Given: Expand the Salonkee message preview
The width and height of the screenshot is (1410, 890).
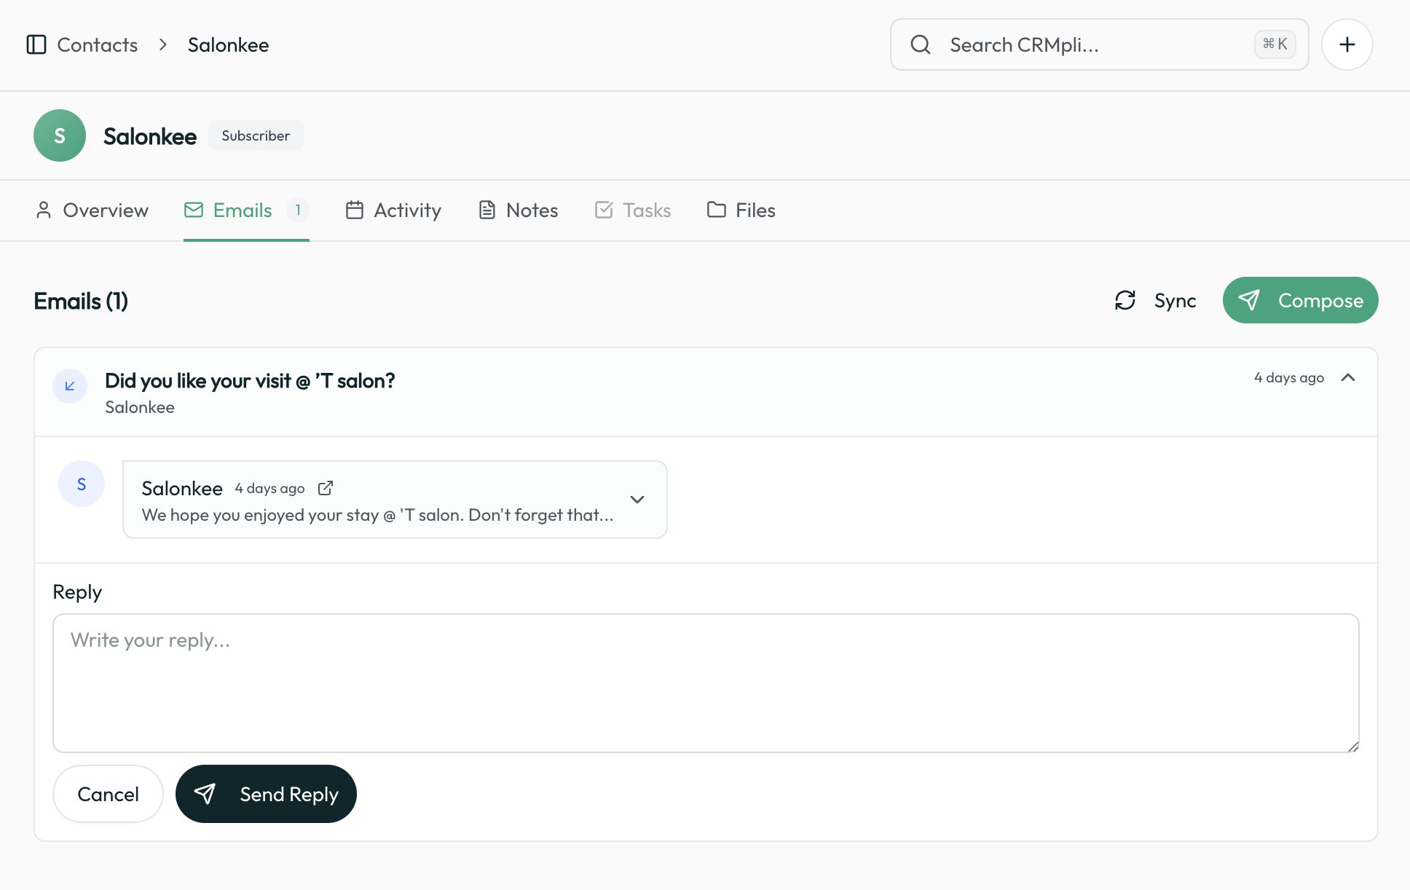Looking at the screenshot, I should click(x=637, y=500).
